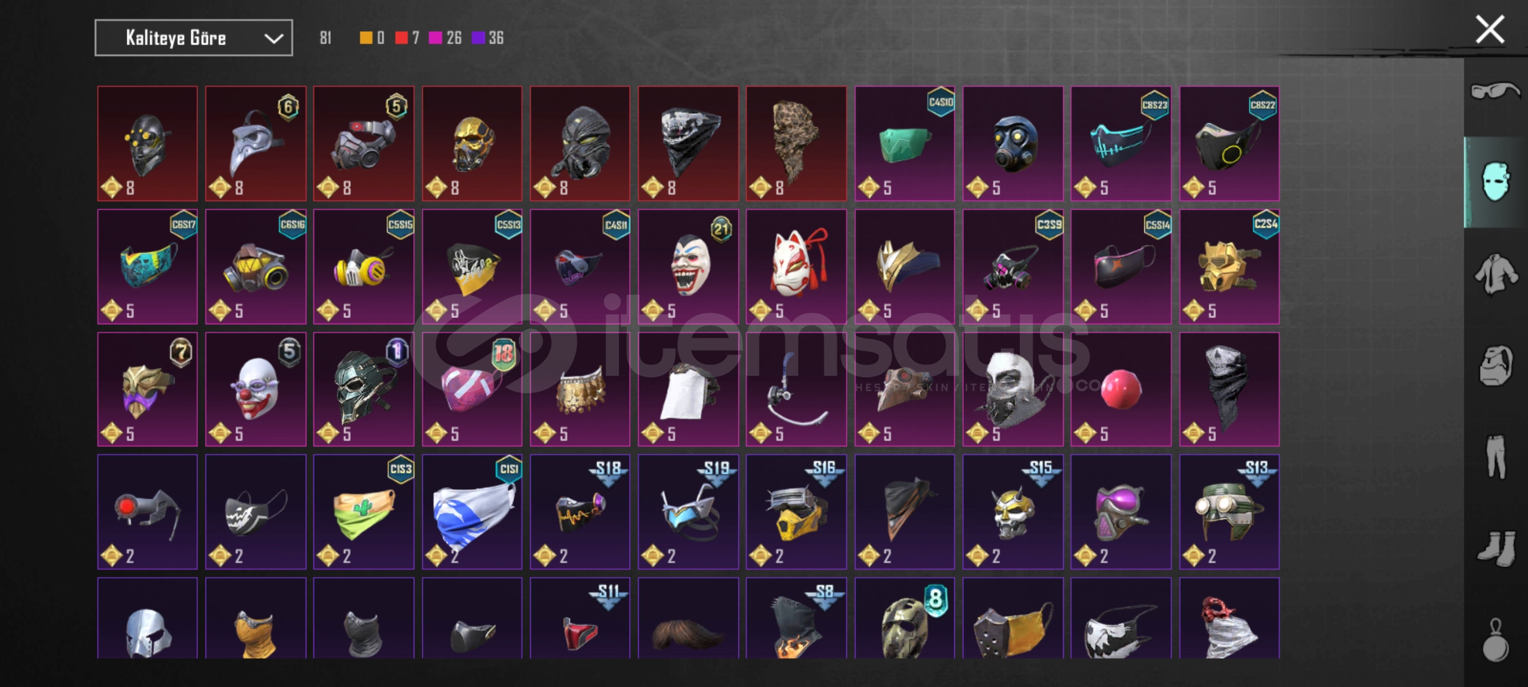The height and width of the screenshot is (687, 1528).
Task: Select the face mask category icon
Action: [1495, 182]
